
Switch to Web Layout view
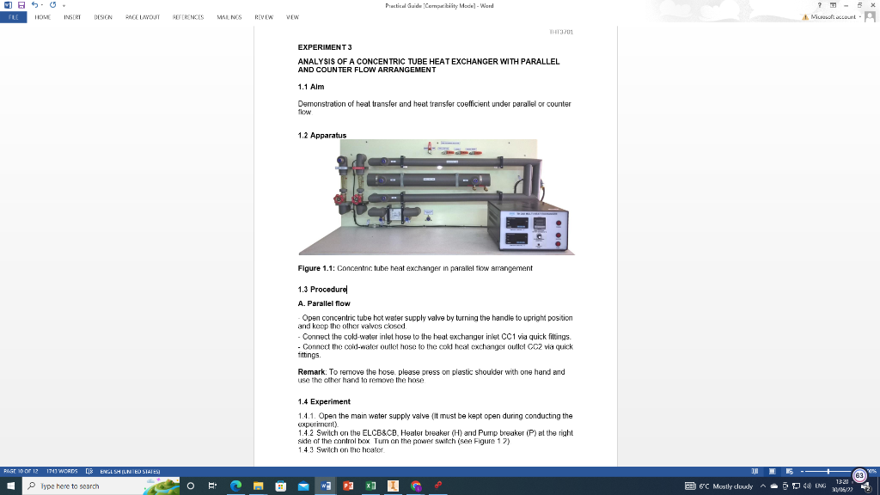(789, 471)
